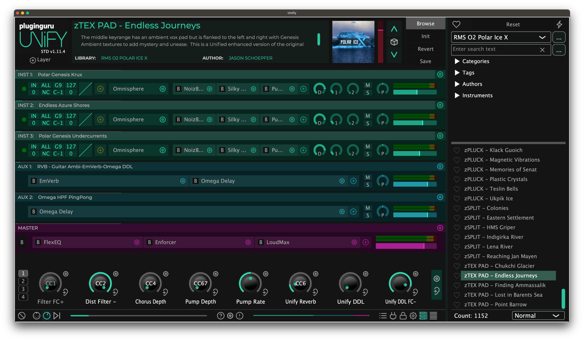Open the Normal sort mode dropdown
Viewport: 584px width, 341px height.
tap(538, 316)
